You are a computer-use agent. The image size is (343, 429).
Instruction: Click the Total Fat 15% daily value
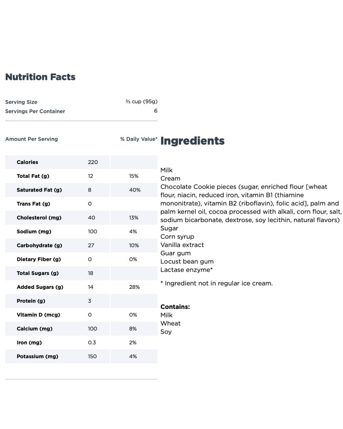(x=134, y=176)
